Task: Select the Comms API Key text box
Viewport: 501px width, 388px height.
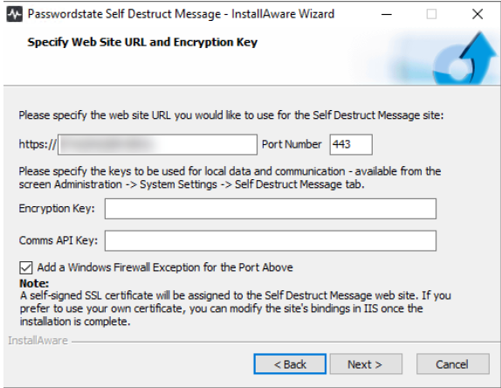Action: [271, 240]
